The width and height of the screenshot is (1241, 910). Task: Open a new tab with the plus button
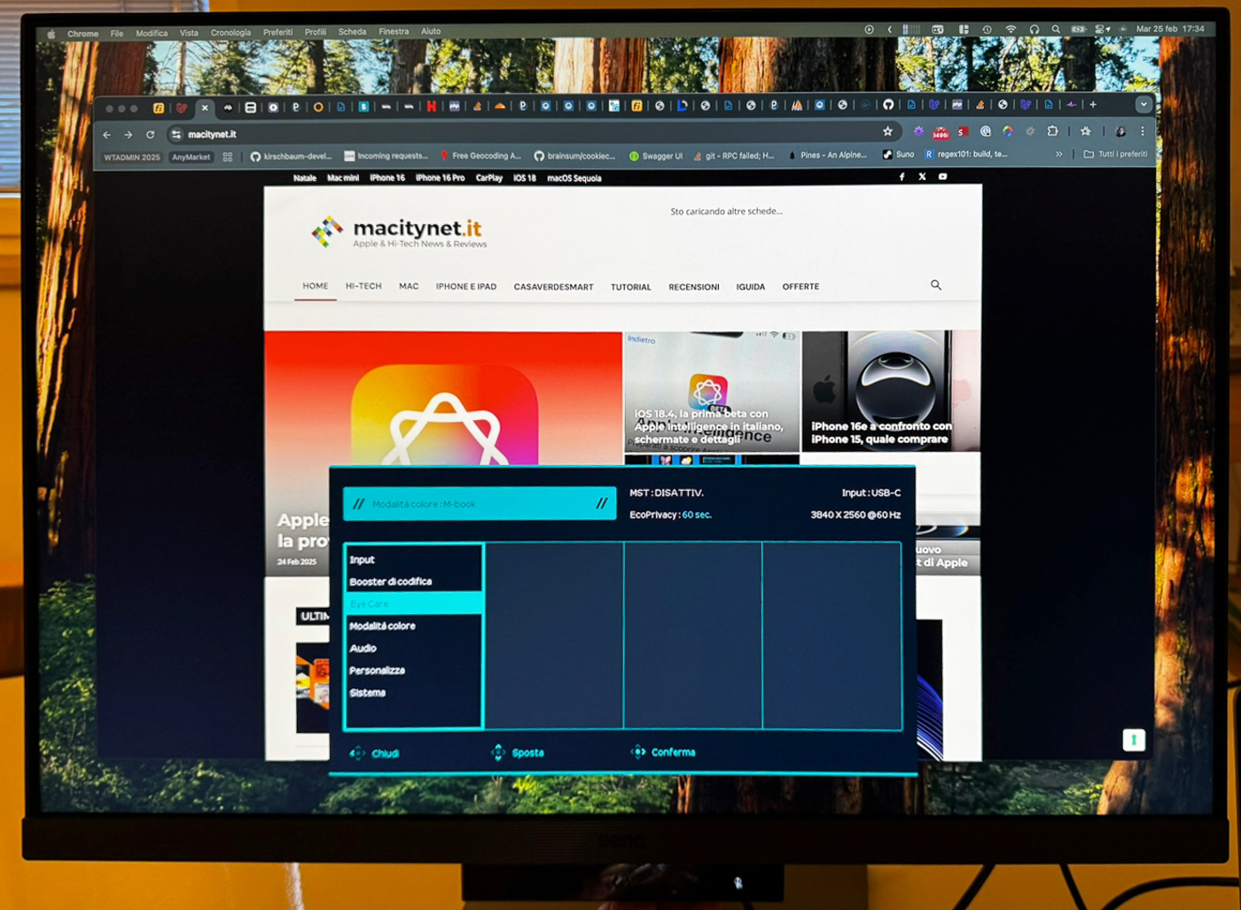coord(1093,105)
